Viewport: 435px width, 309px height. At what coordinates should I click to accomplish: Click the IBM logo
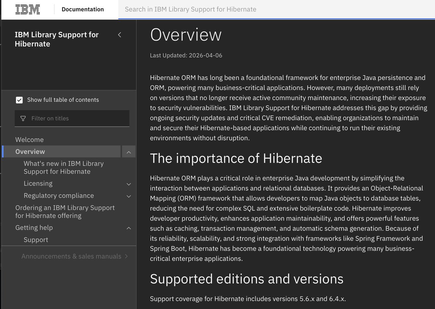pyautogui.click(x=28, y=9)
